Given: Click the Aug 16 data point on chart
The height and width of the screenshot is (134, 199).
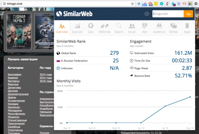Looking at the screenshot, I should [x=190, y=97].
